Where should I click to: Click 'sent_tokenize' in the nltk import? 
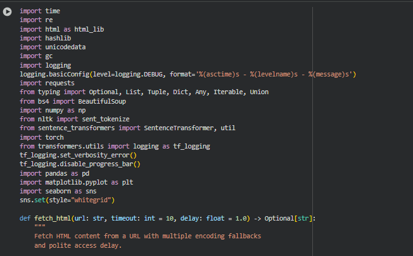88,119
